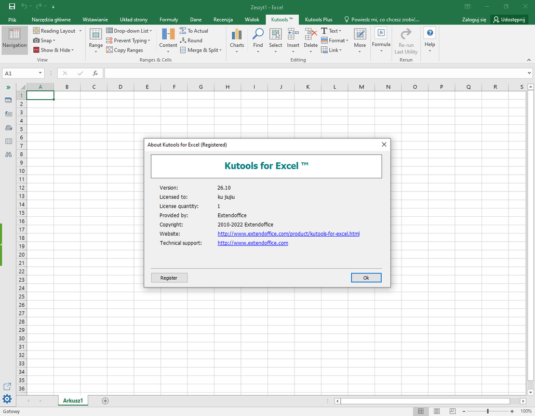Open the Technical support link
Screen dimensions: 535x416
pos(253,243)
